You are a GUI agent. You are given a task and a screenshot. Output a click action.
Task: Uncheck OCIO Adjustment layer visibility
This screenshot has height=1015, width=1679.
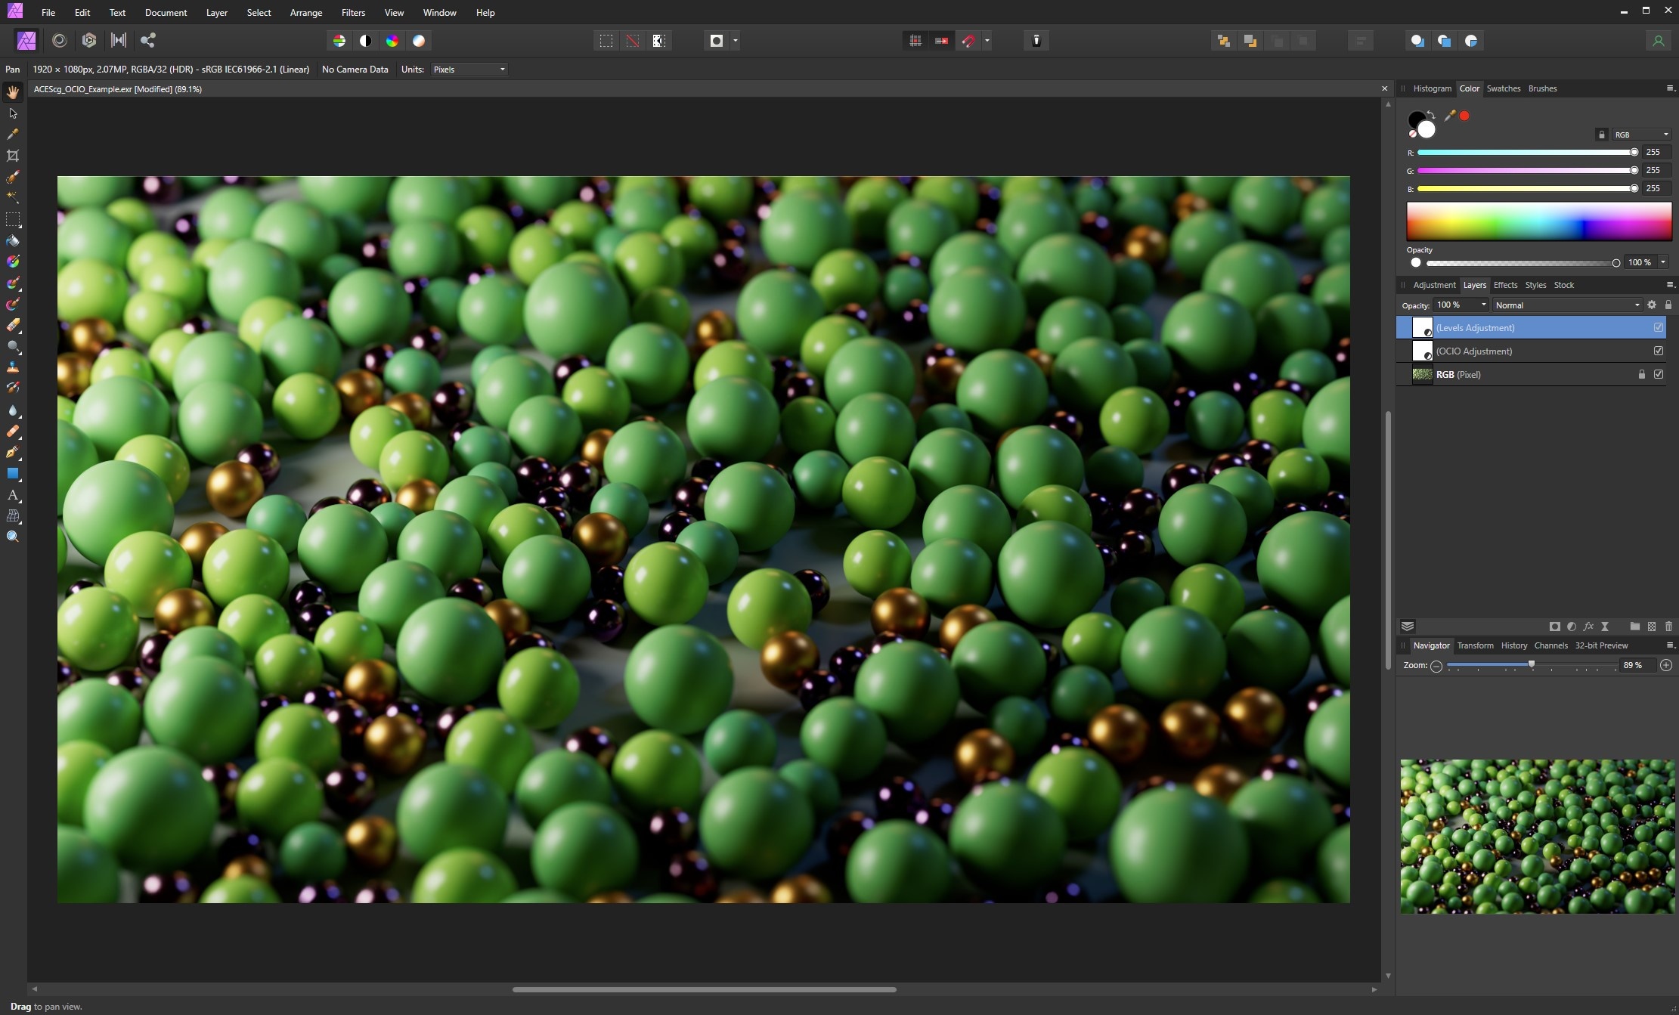[x=1658, y=351]
